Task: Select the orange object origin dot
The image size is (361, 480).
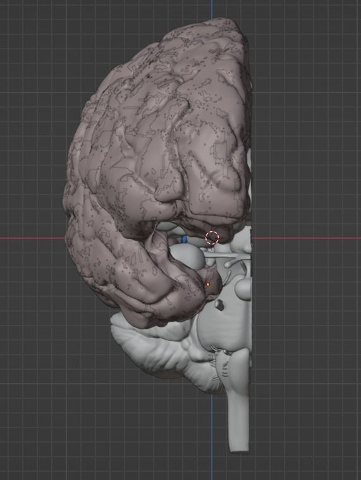Action: (x=208, y=284)
